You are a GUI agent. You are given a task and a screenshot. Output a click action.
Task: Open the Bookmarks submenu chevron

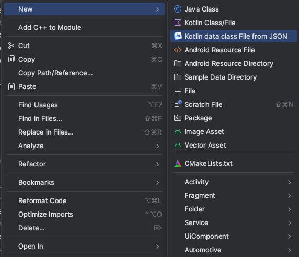[x=157, y=183]
